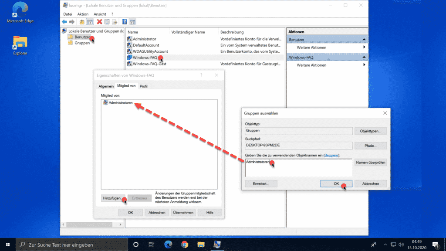Launch Chrome from the taskbar
The height and width of the screenshot is (251, 446).
[x=185, y=244]
